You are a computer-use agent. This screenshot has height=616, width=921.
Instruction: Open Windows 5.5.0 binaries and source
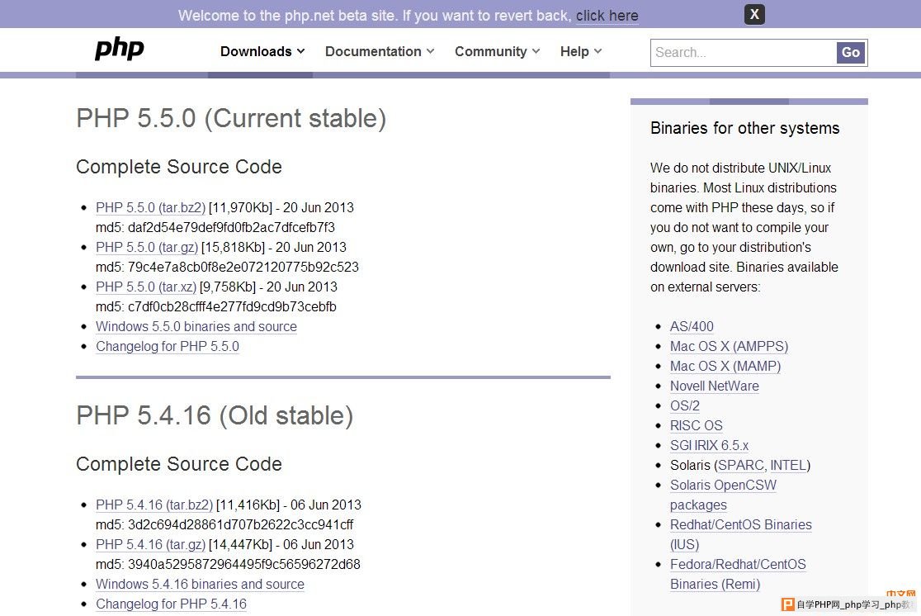(x=196, y=327)
